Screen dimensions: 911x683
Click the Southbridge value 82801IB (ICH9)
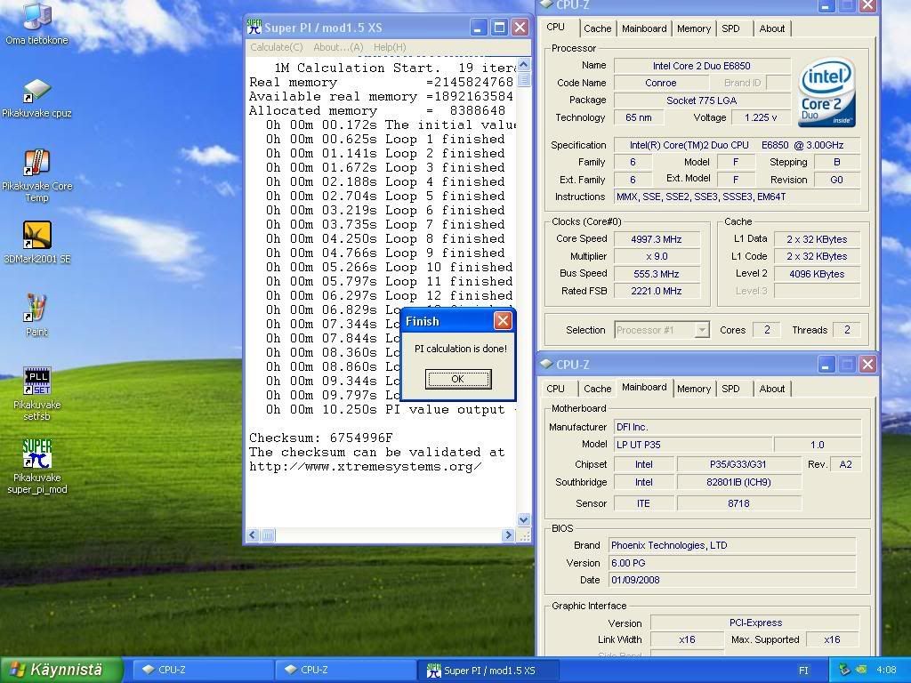(739, 482)
